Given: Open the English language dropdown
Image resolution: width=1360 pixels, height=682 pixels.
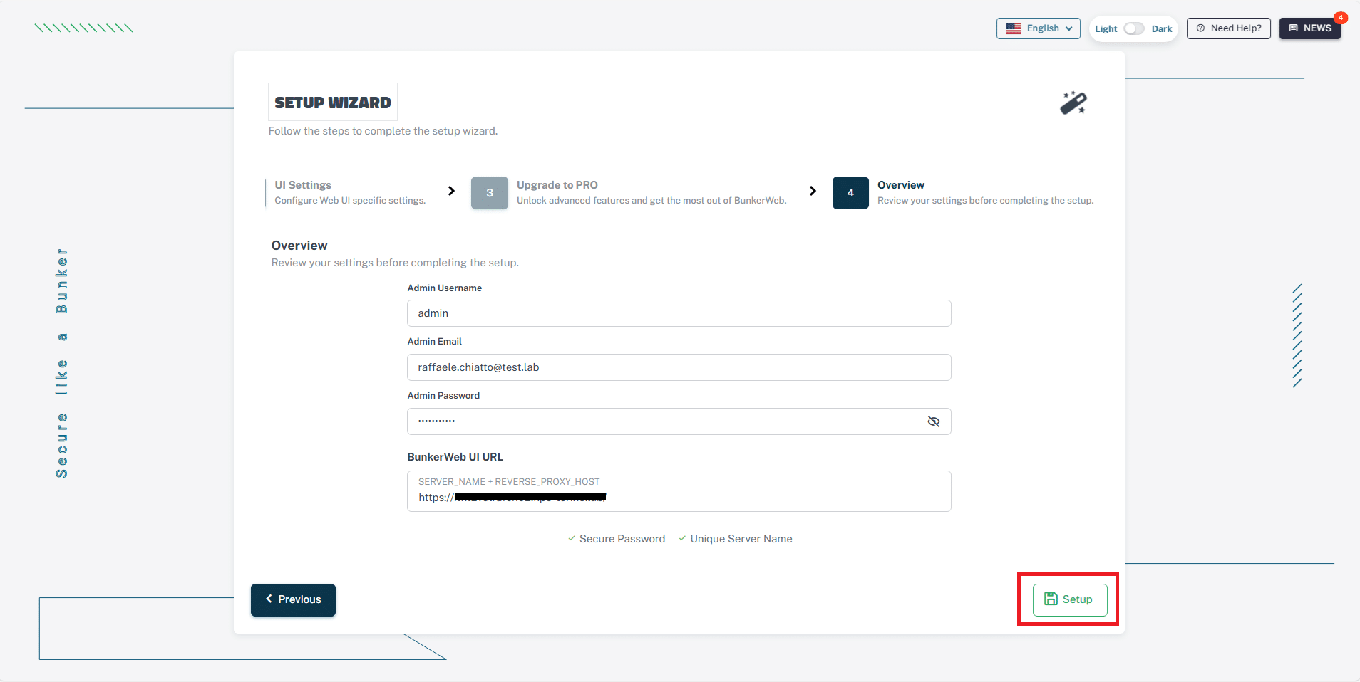Looking at the screenshot, I should click(x=1039, y=28).
